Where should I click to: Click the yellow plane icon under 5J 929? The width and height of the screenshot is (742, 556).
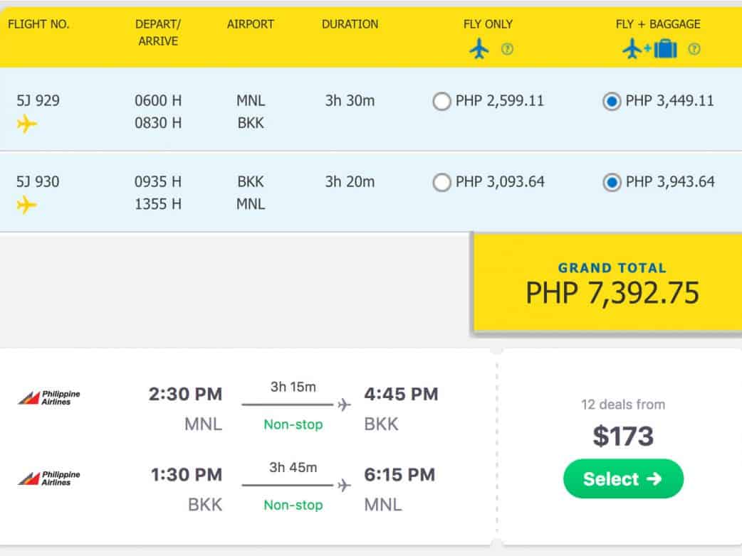coord(27,124)
